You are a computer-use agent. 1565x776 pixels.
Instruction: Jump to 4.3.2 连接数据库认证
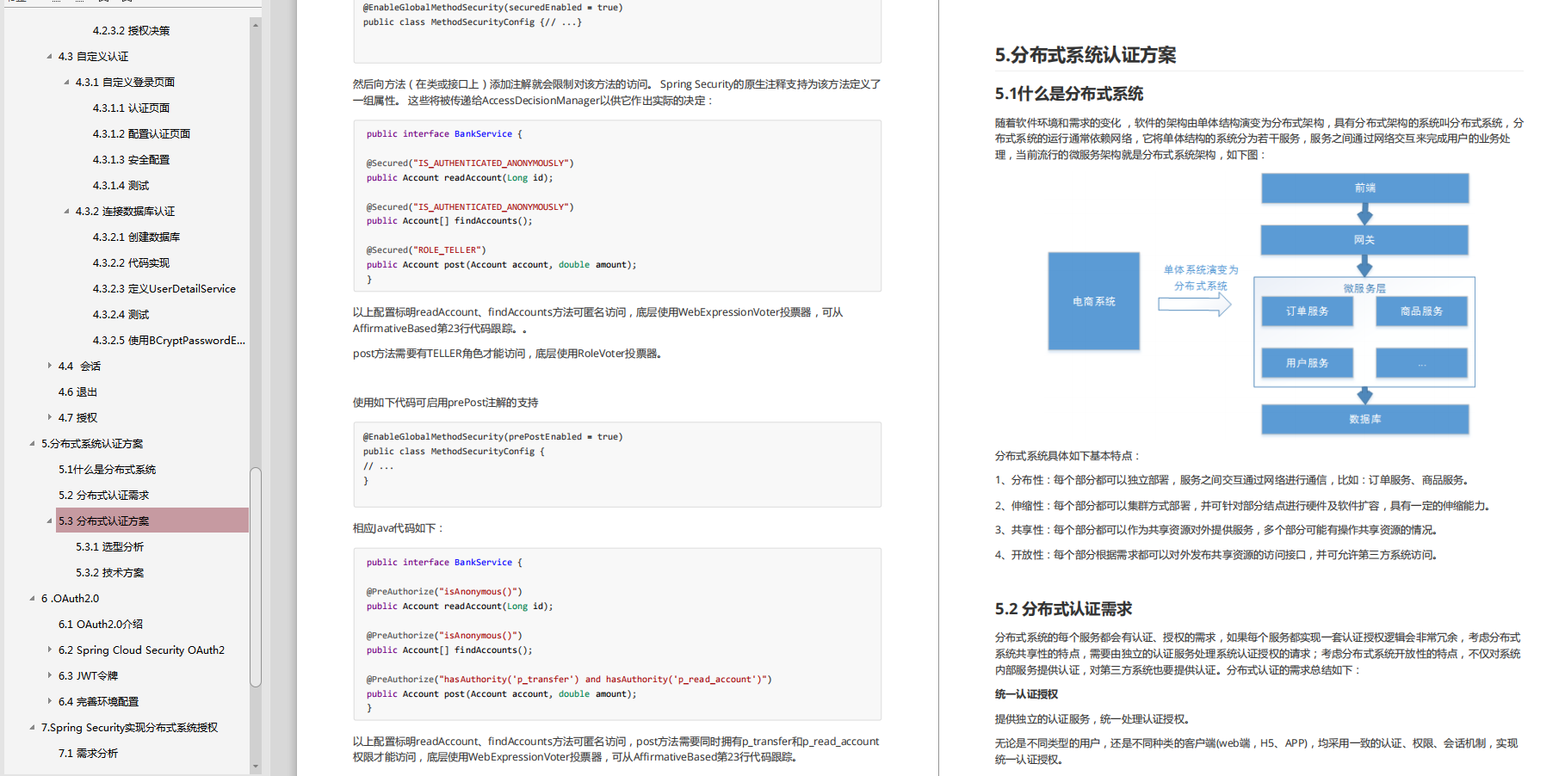pyautogui.click(x=125, y=212)
